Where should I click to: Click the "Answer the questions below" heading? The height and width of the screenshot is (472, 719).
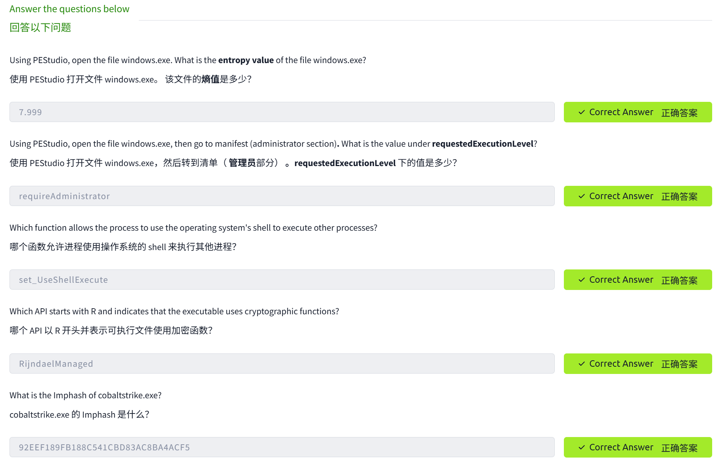[69, 9]
